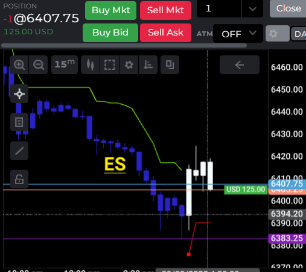Open the candlestick chart style icon

[90, 65]
